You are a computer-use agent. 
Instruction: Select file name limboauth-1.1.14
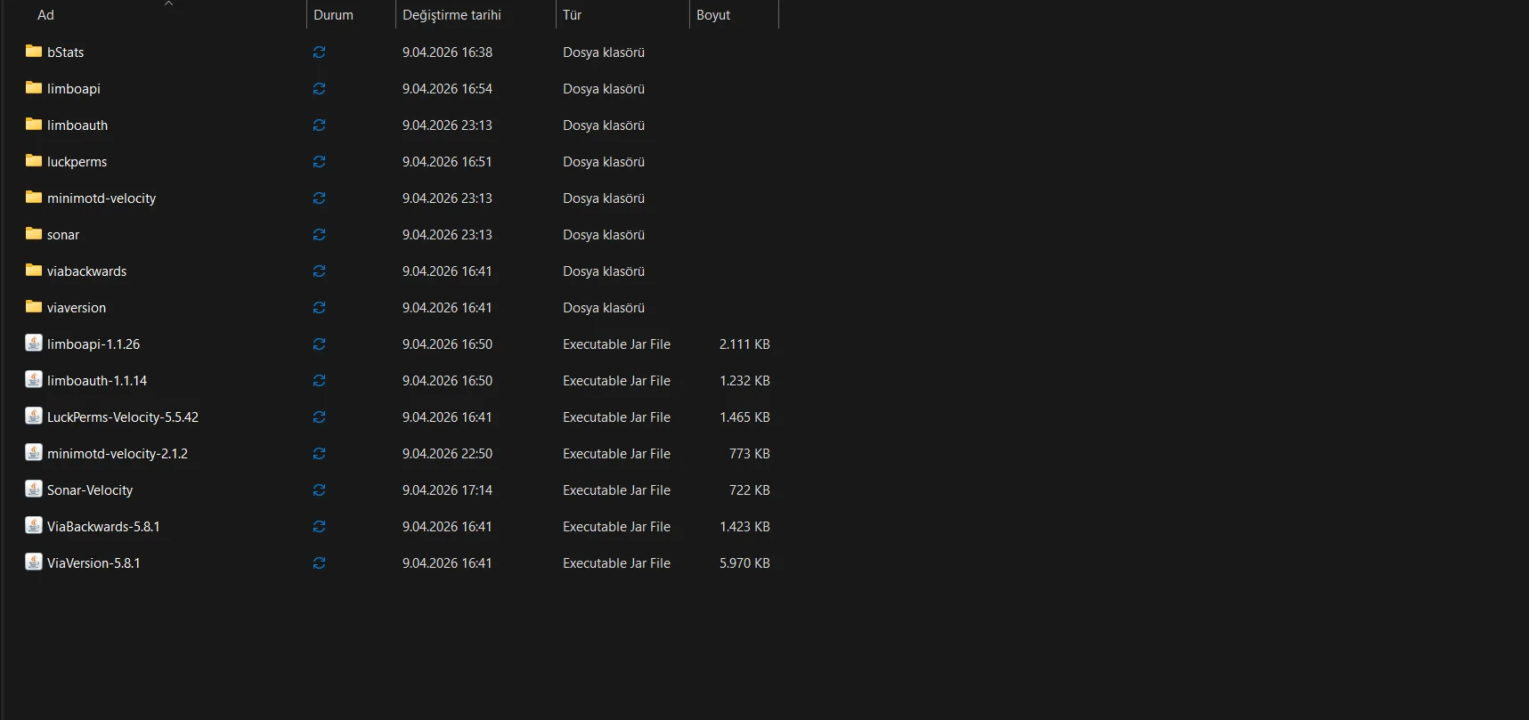click(97, 381)
